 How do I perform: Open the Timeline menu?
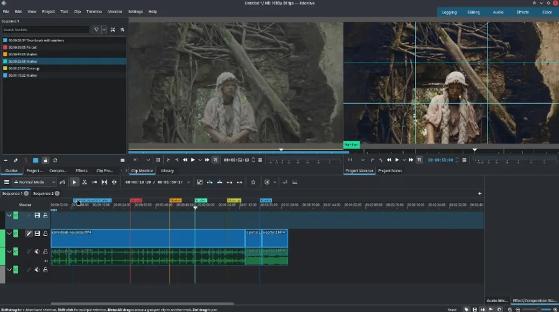click(x=94, y=11)
